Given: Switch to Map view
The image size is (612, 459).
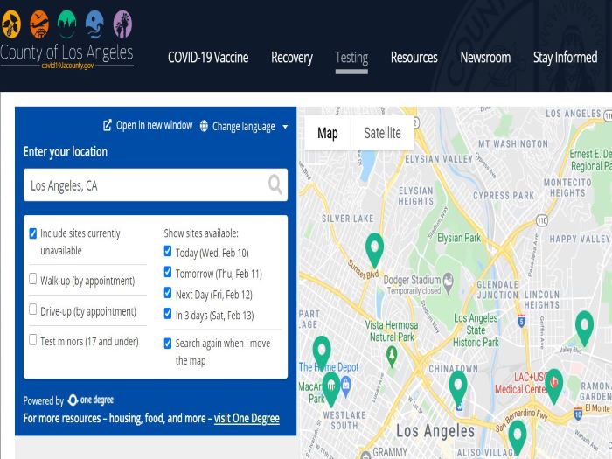Looking at the screenshot, I should point(328,133).
